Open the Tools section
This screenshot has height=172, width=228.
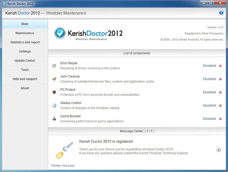click(x=25, y=70)
